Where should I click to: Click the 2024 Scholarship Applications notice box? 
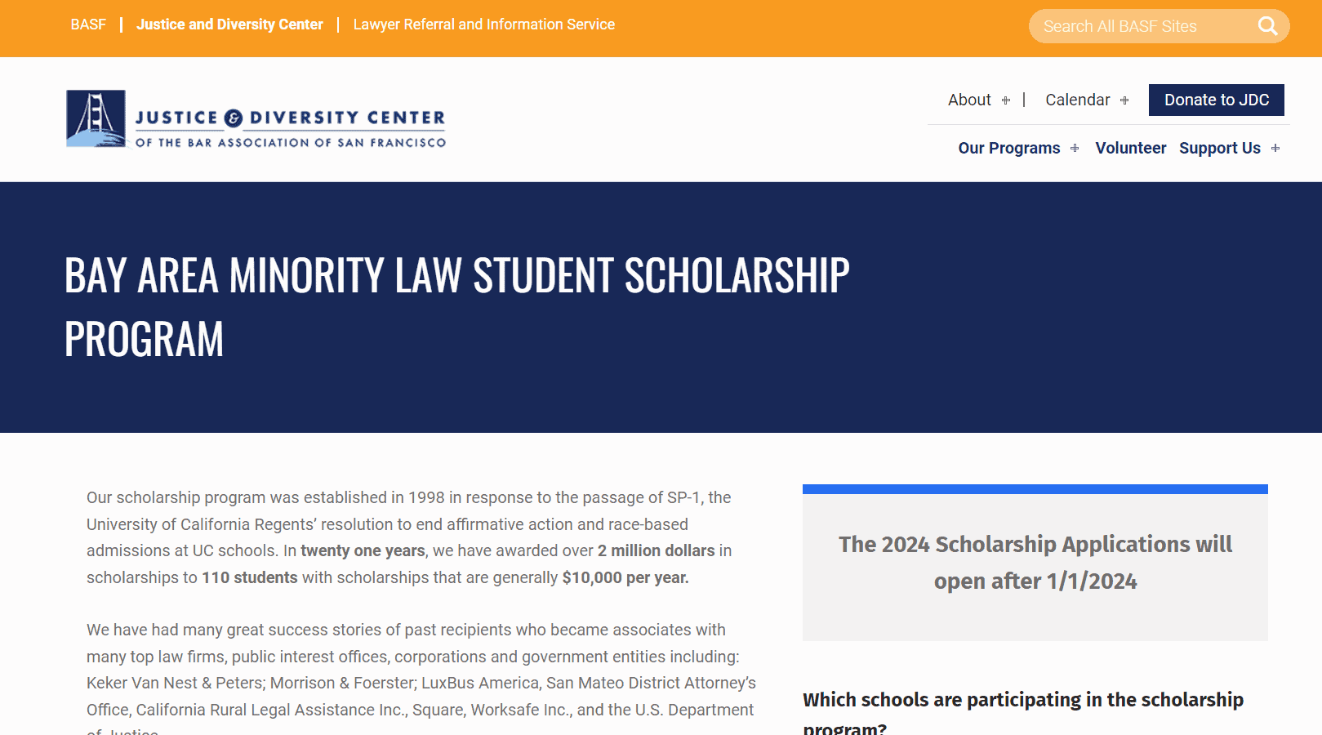tap(1035, 563)
